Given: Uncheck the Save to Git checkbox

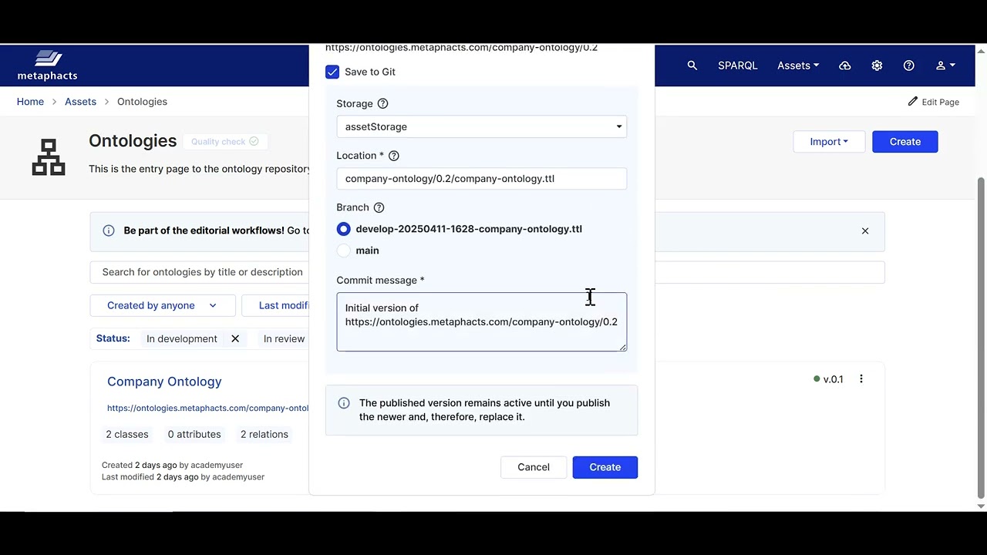Looking at the screenshot, I should (x=332, y=72).
